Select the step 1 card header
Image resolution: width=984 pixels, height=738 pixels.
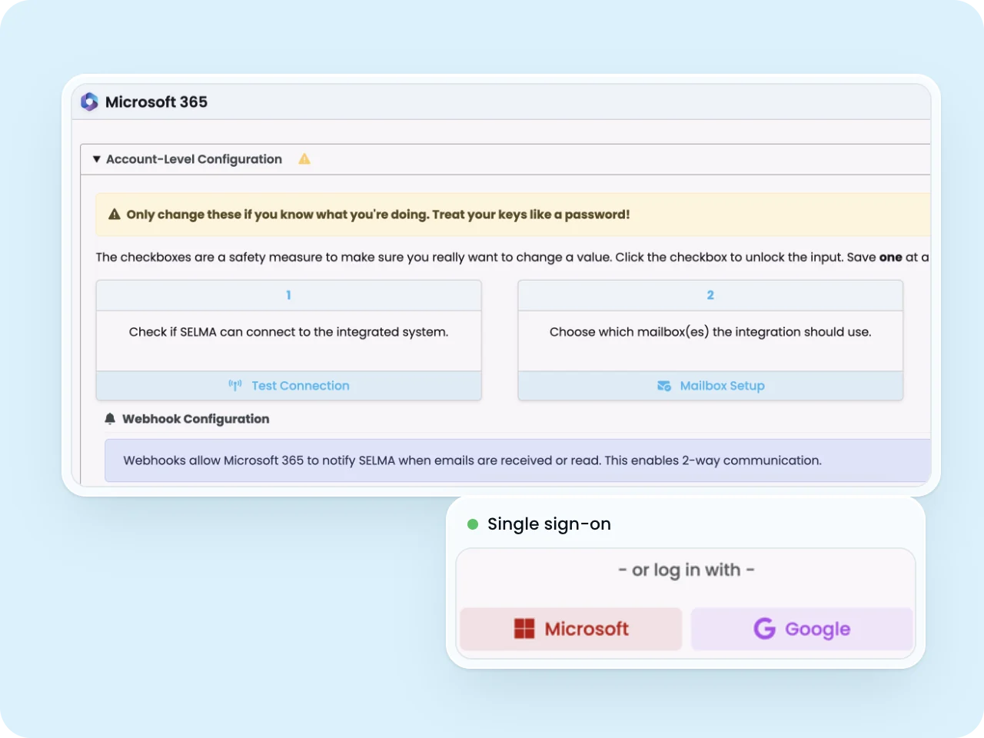click(x=289, y=295)
